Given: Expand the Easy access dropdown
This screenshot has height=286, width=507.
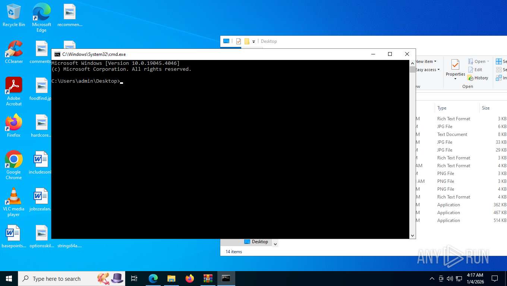Looking at the screenshot, I should coord(438,70).
